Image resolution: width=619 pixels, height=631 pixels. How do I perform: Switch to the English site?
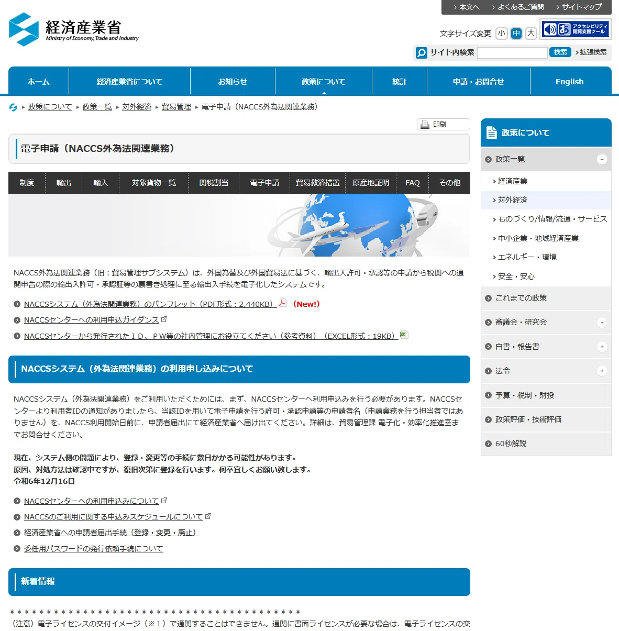pos(570,81)
